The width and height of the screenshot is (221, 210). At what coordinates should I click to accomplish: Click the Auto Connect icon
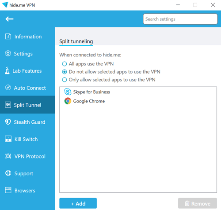8,88
